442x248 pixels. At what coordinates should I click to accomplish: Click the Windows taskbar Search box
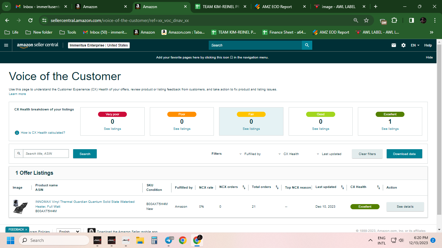point(54,240)
